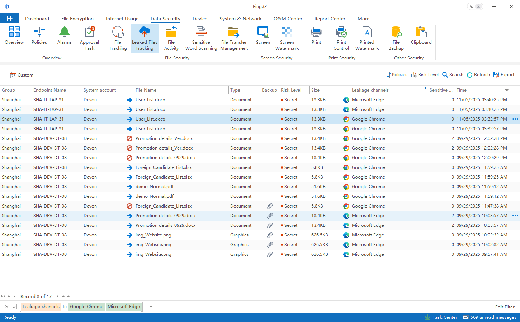Click the Export button
This screenshot has height=322, width=520.
point(504,75)
